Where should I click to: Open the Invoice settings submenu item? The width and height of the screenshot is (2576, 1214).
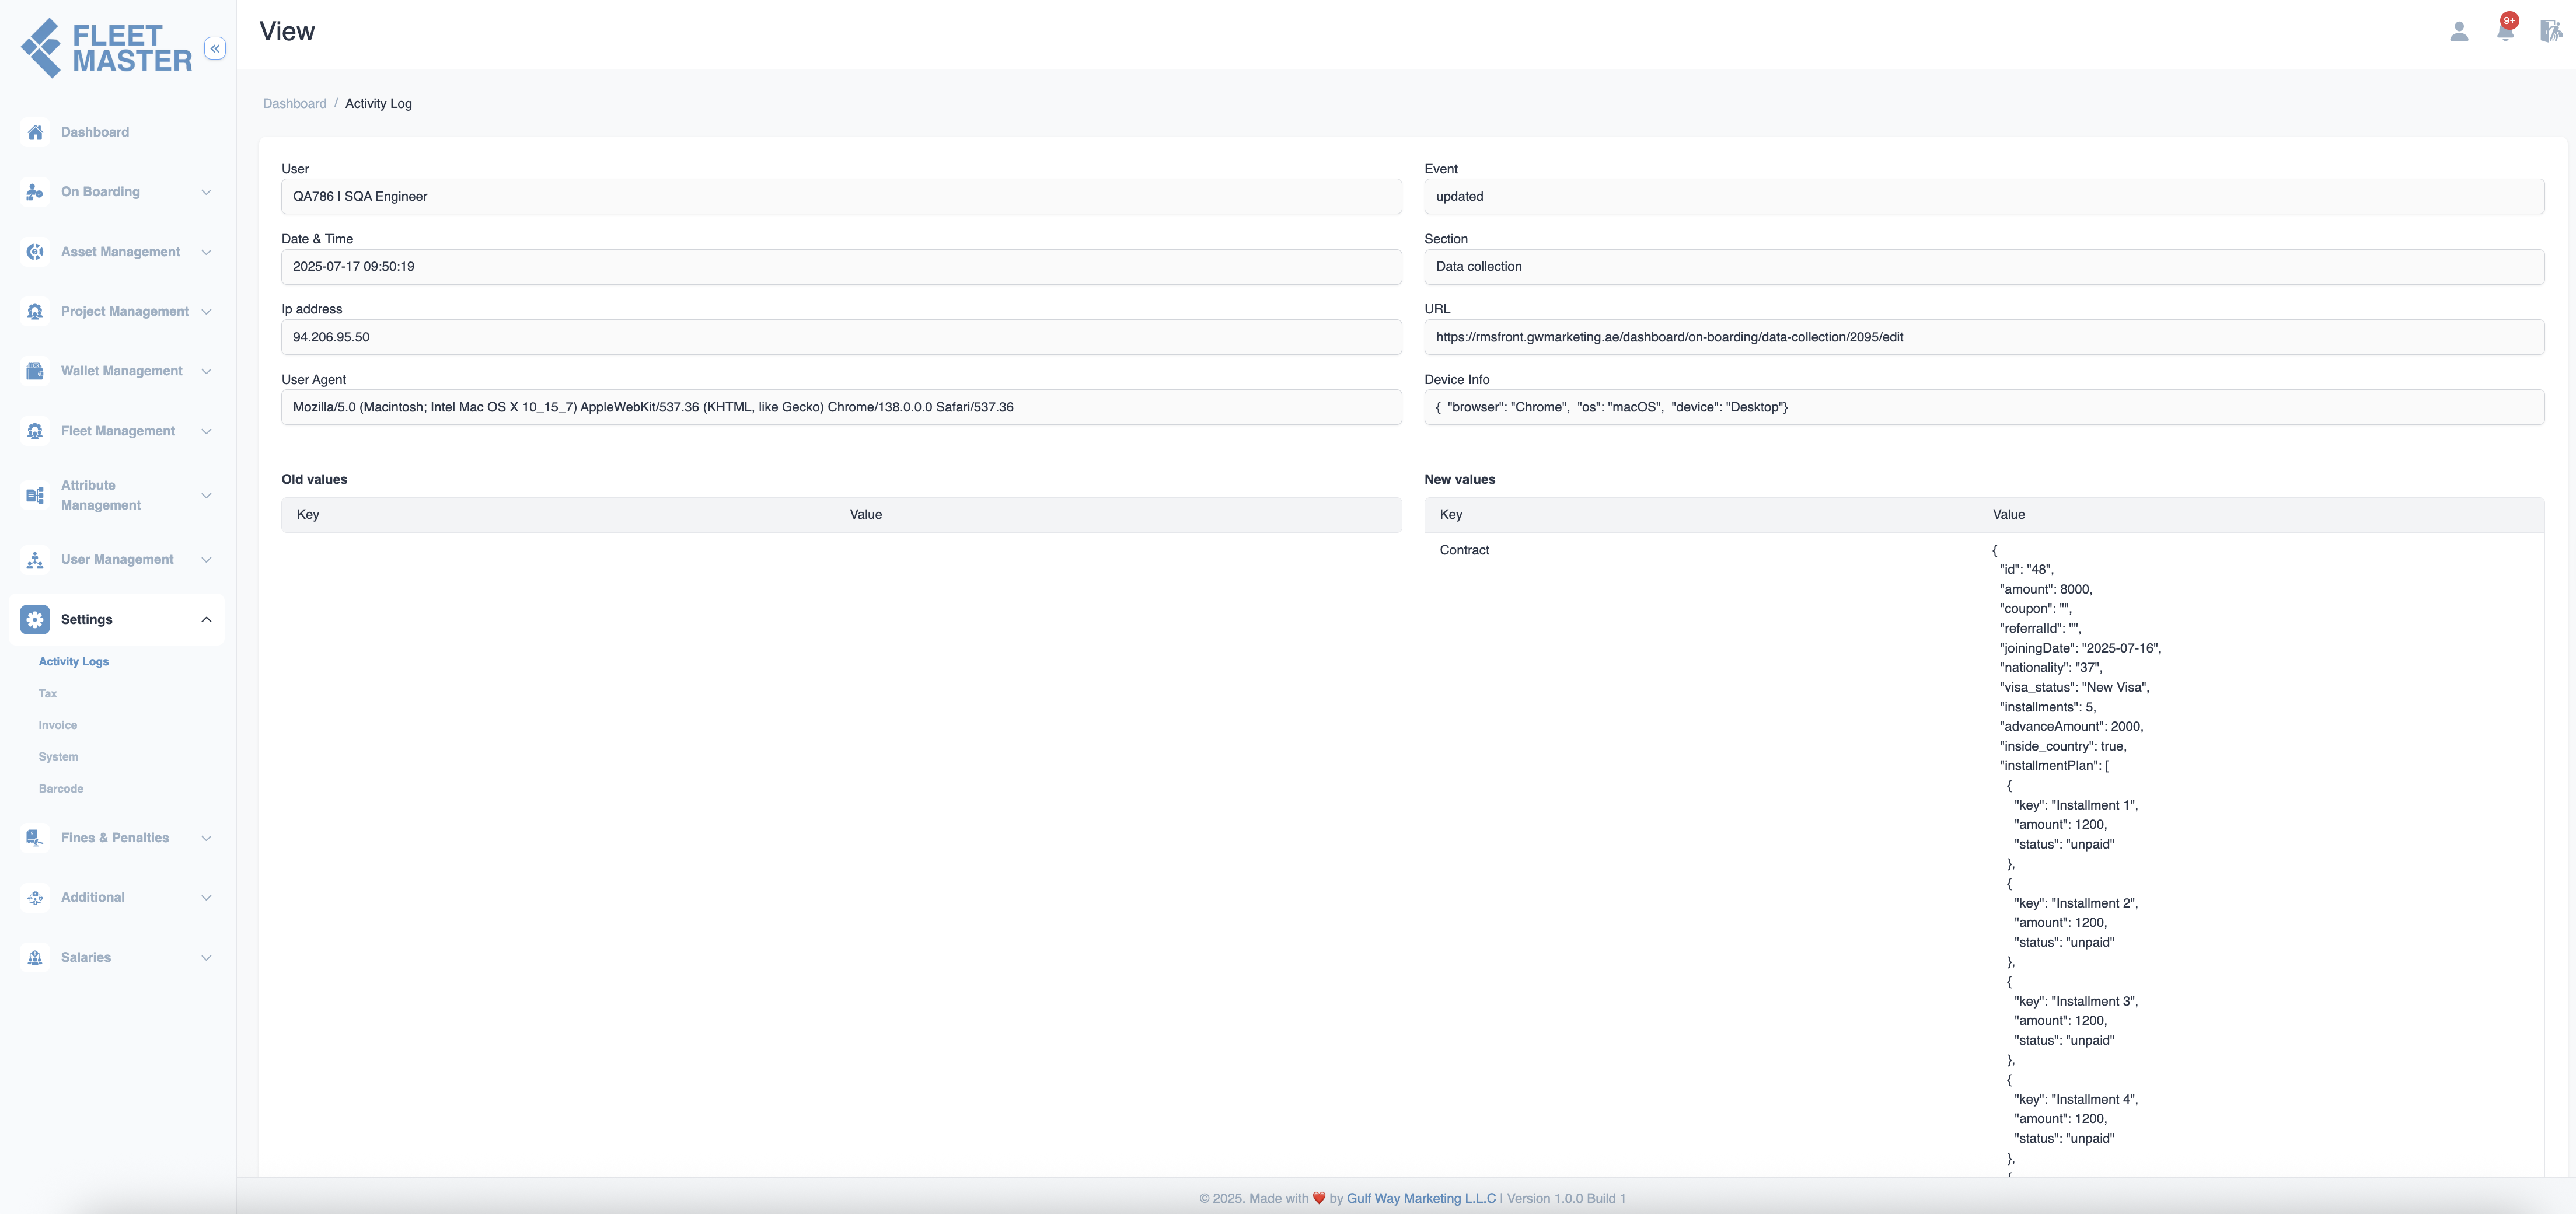[x=58, y=725]
